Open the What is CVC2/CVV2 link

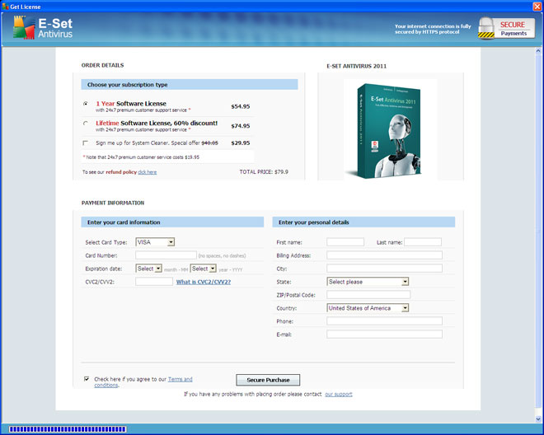[x=204, y=282]
